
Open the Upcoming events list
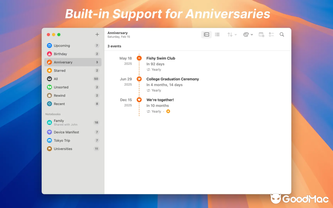pyautogui.click(x=62, y=45)
